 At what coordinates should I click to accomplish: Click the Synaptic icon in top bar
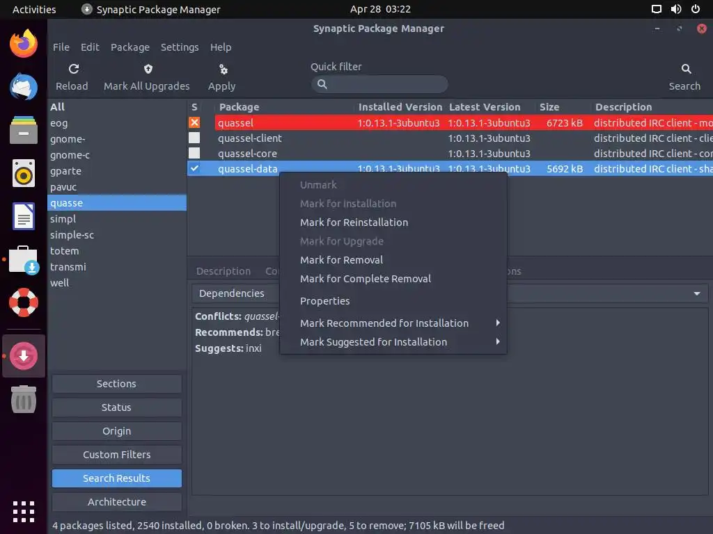click(86, 9)
